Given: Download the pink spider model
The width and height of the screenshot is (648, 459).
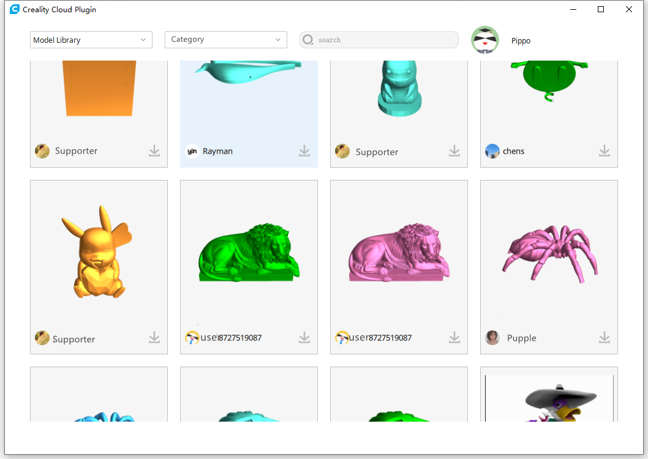Looking at the screenshot, I should pos(605,337).
